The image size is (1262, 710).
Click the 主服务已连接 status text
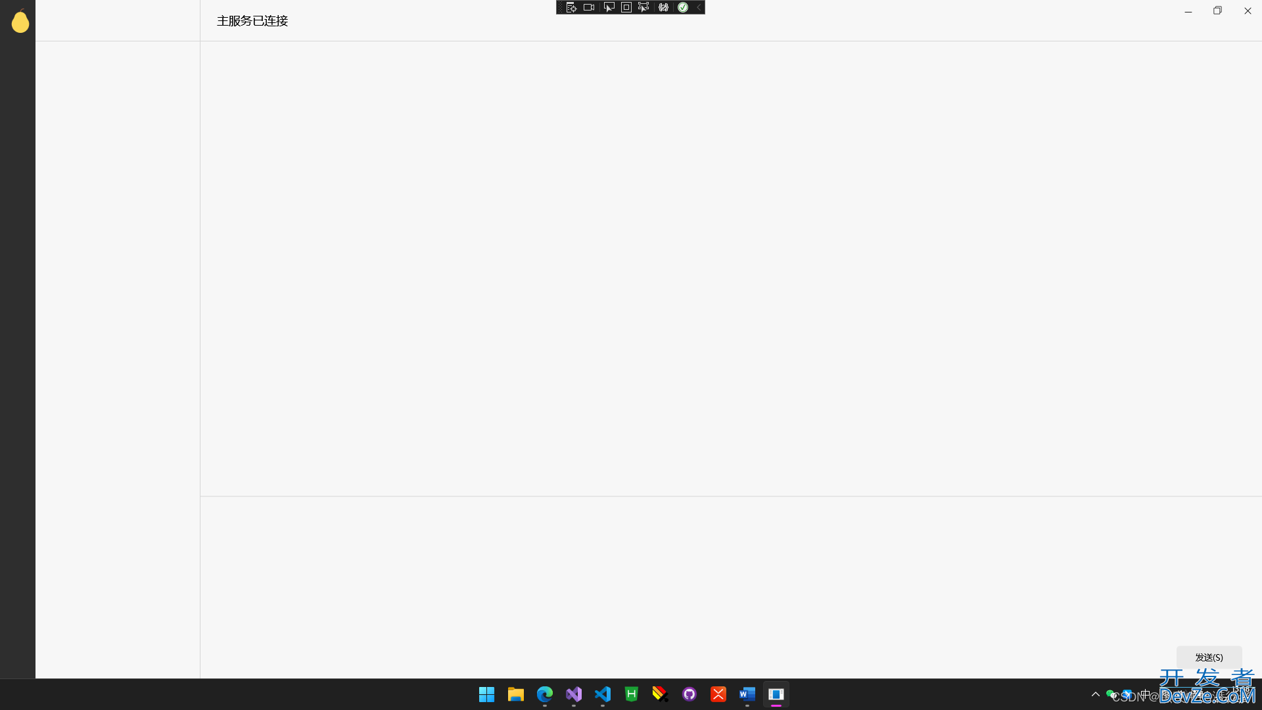point(251,20)
